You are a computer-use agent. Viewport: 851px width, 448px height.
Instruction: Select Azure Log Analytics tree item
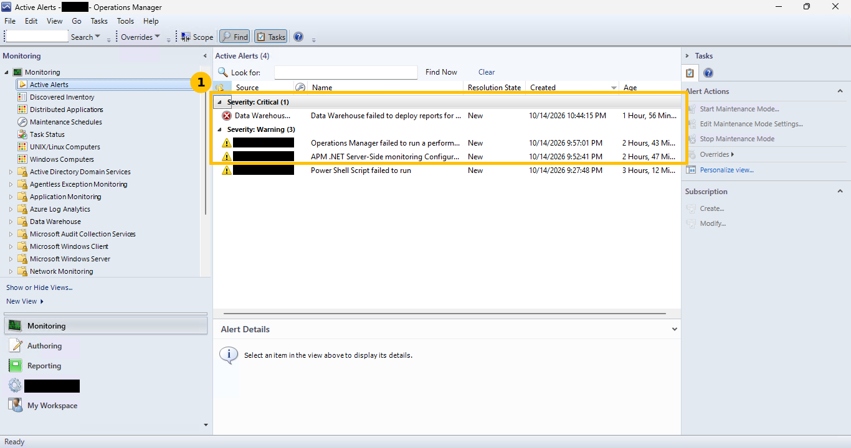point(60,209)
